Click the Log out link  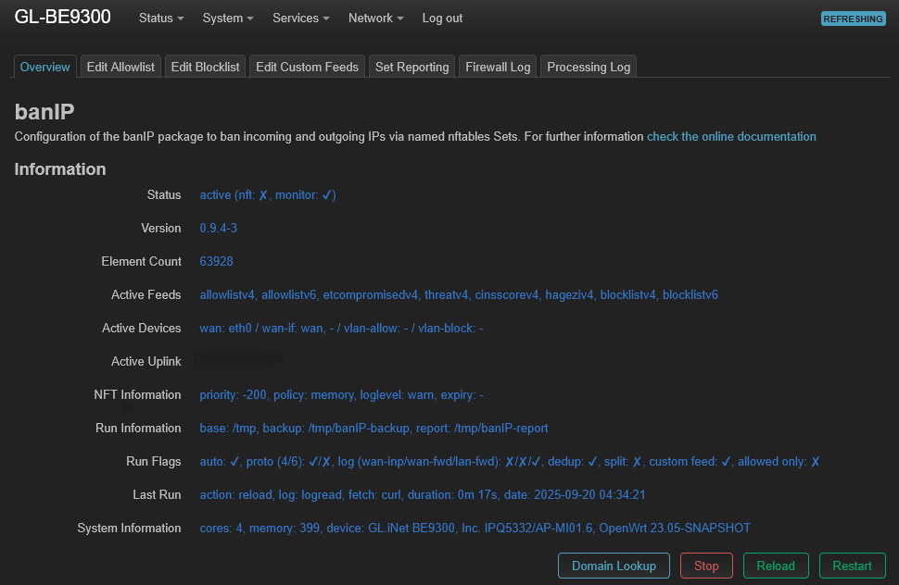pos(442,19)
